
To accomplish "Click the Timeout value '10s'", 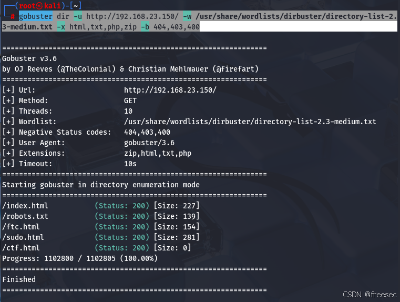I will point(130,164).
